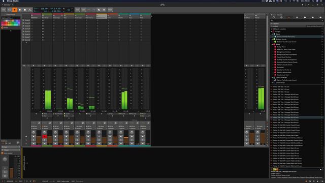
Task: Edit the track name field in the inspector
Action: tap(11, 18)
